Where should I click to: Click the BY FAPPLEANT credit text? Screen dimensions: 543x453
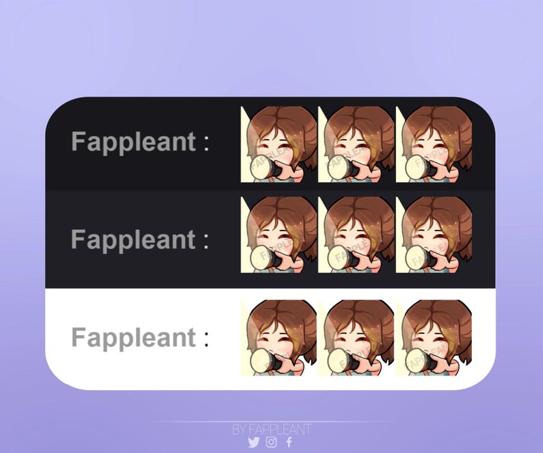(272, 430)
